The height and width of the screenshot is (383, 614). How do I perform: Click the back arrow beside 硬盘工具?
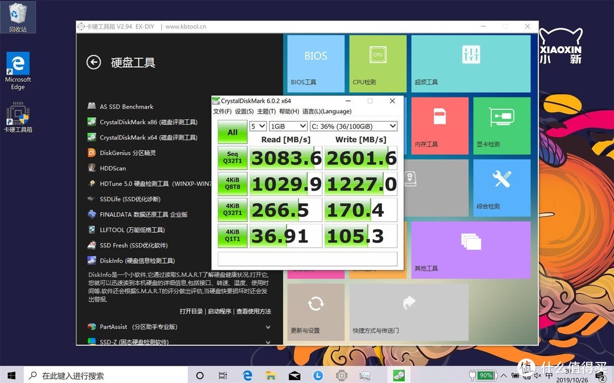[x=94, y=63]
